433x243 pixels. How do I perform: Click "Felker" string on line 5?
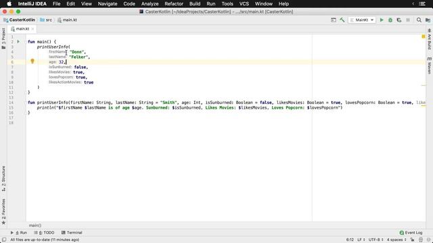pyautogui.click(x=78, y=57)
